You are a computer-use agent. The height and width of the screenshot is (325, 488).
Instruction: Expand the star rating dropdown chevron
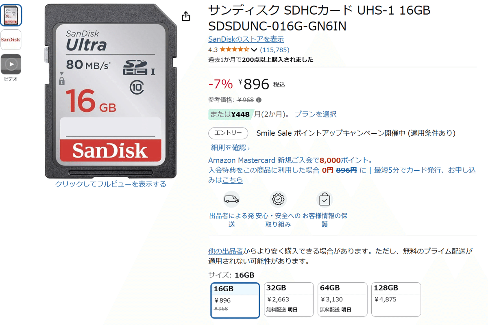point(254,50)
